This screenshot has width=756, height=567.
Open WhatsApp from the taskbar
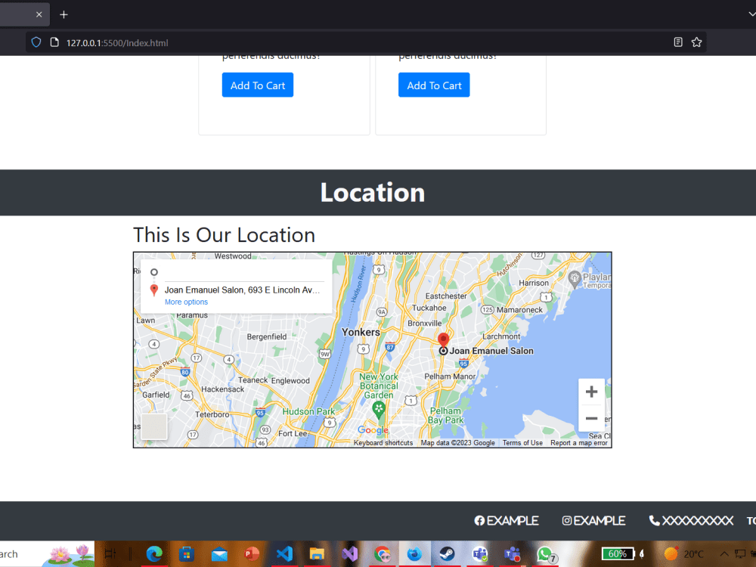[x=545, y=554]
